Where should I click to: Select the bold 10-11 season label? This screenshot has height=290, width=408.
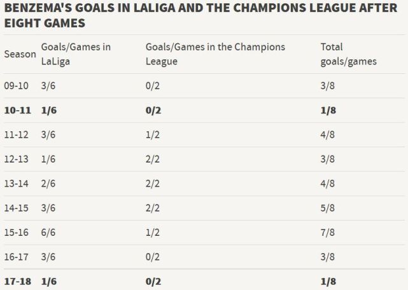pyautogui.click(x=18, y=110)
